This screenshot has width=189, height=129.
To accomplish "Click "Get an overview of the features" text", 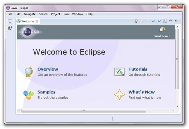I will click(x=62, y=75).
